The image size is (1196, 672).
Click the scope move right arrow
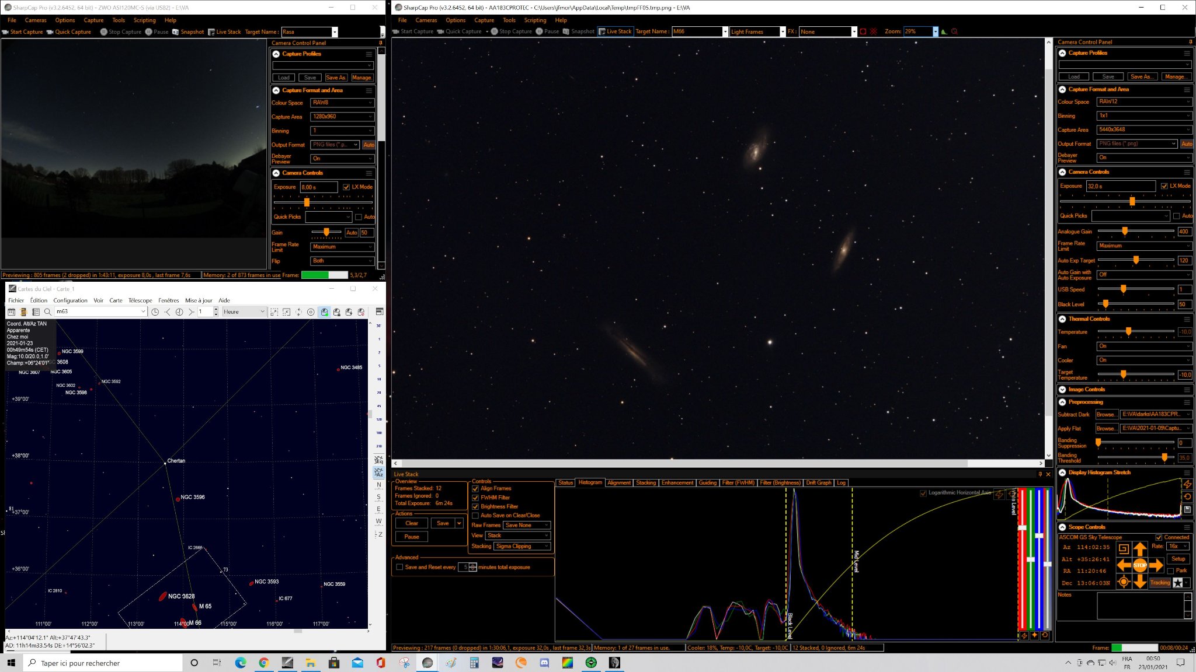click(1156, 565)
